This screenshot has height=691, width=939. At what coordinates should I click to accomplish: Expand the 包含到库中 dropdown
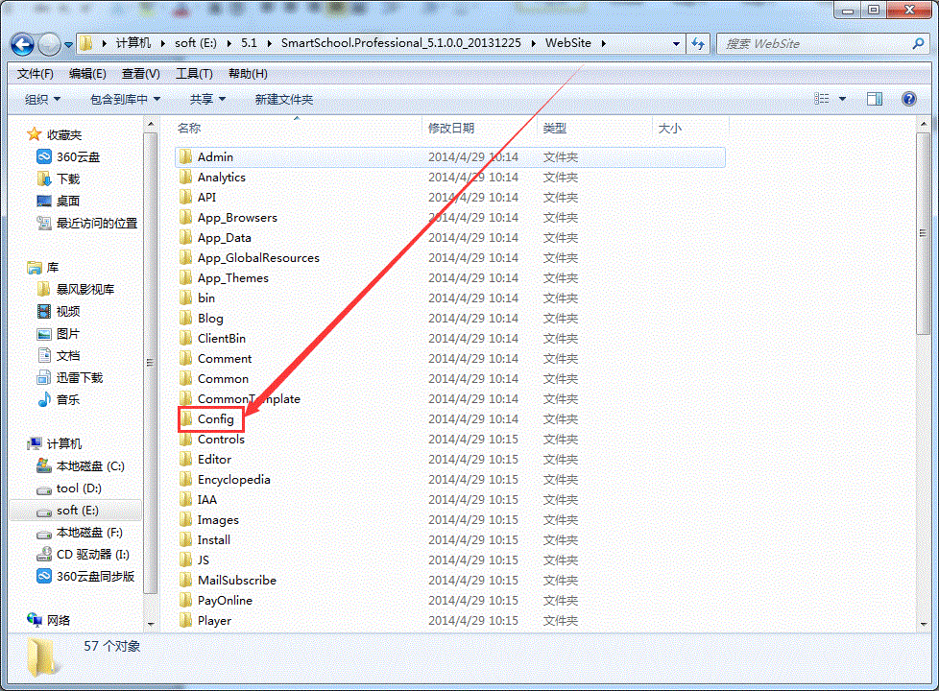click(x=125, y=99)
